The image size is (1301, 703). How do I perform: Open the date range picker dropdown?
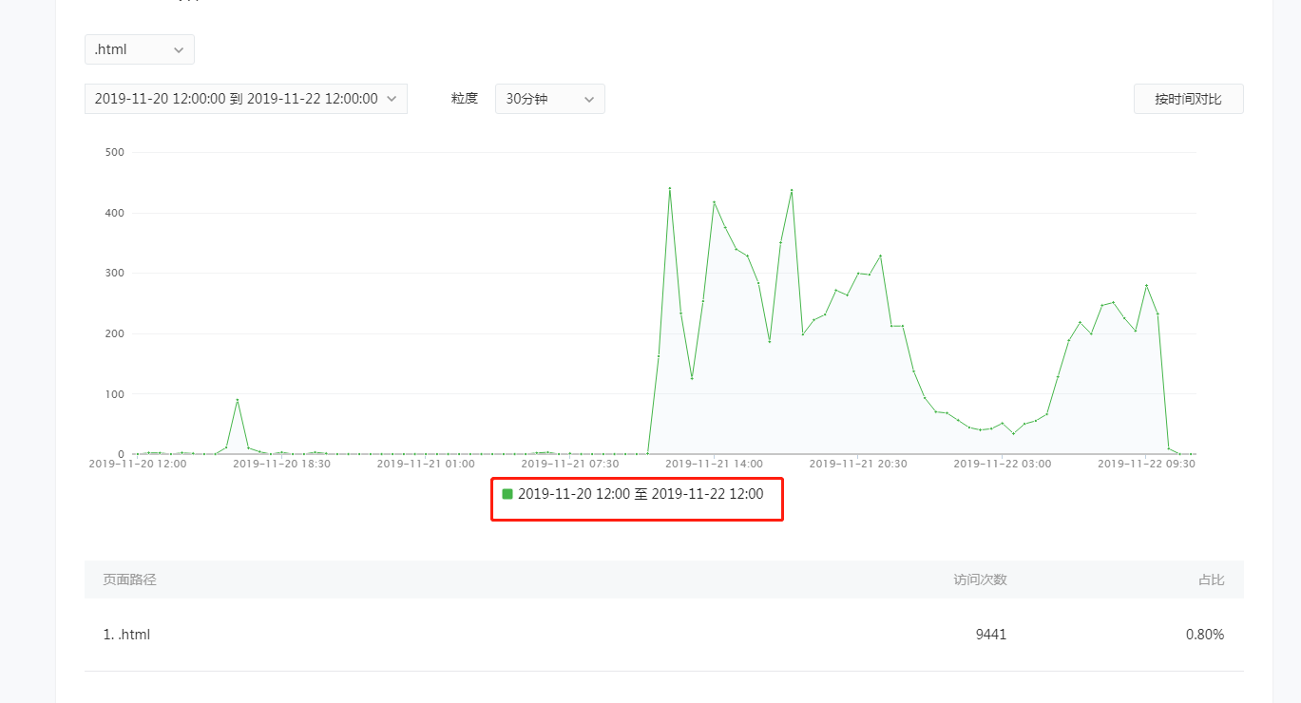pos(246,99)
